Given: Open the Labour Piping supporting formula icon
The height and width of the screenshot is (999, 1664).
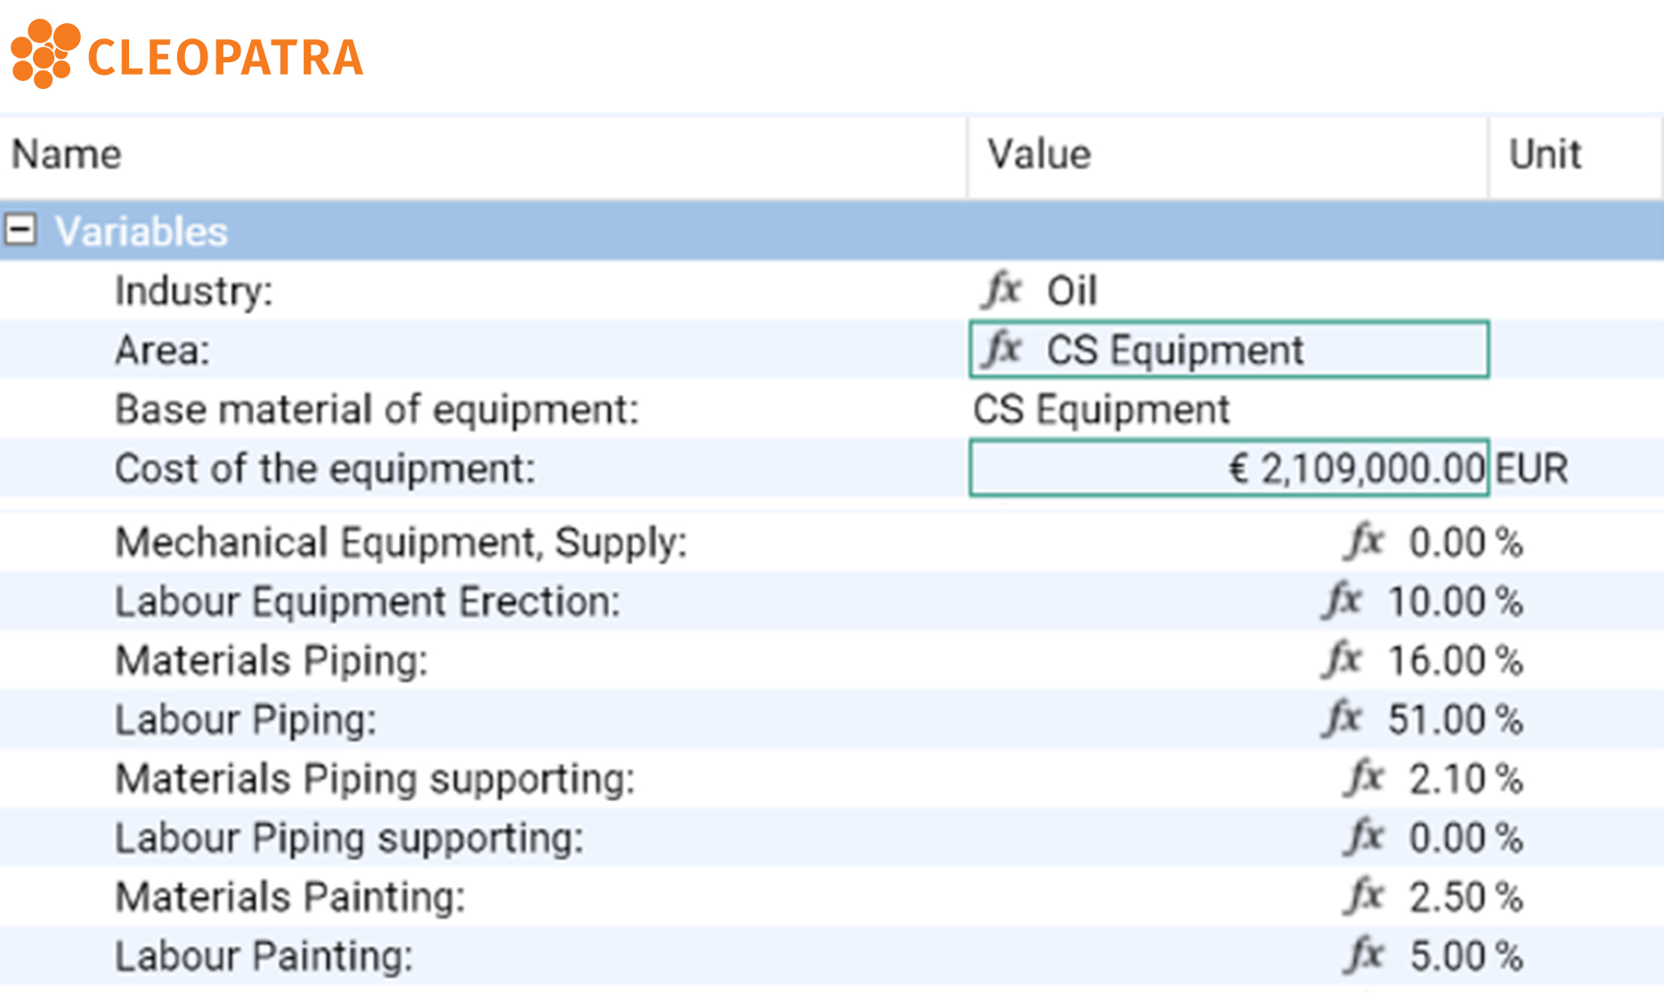Looking at the screenshot, I should click(1360, 837).
